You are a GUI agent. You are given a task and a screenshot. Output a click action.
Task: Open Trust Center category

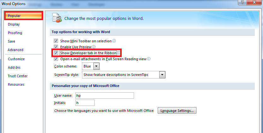click(x=18, y=76)
